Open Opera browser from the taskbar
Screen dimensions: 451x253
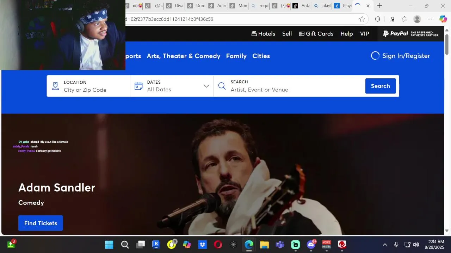[218, 244]
